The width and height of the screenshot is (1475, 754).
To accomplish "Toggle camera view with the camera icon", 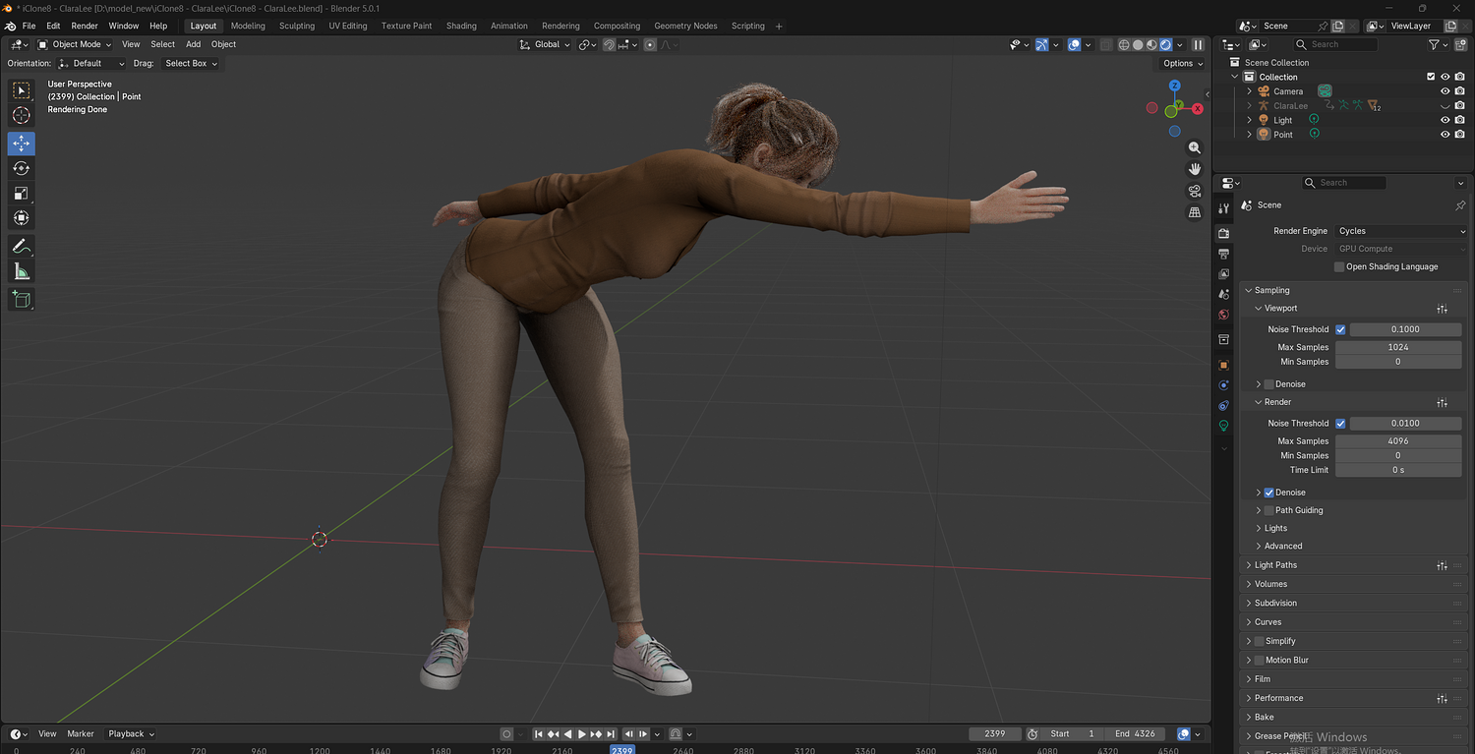I will [1195, 191].
